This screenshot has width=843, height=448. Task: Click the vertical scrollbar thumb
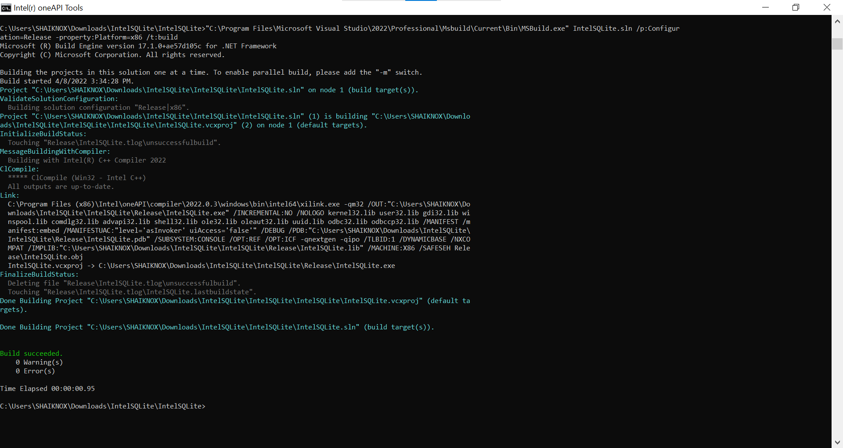[837, 44]
